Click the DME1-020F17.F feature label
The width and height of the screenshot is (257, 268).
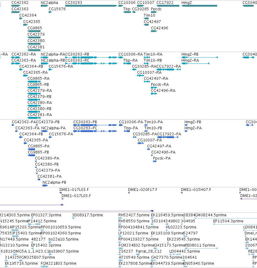click(x=143, y=190)
